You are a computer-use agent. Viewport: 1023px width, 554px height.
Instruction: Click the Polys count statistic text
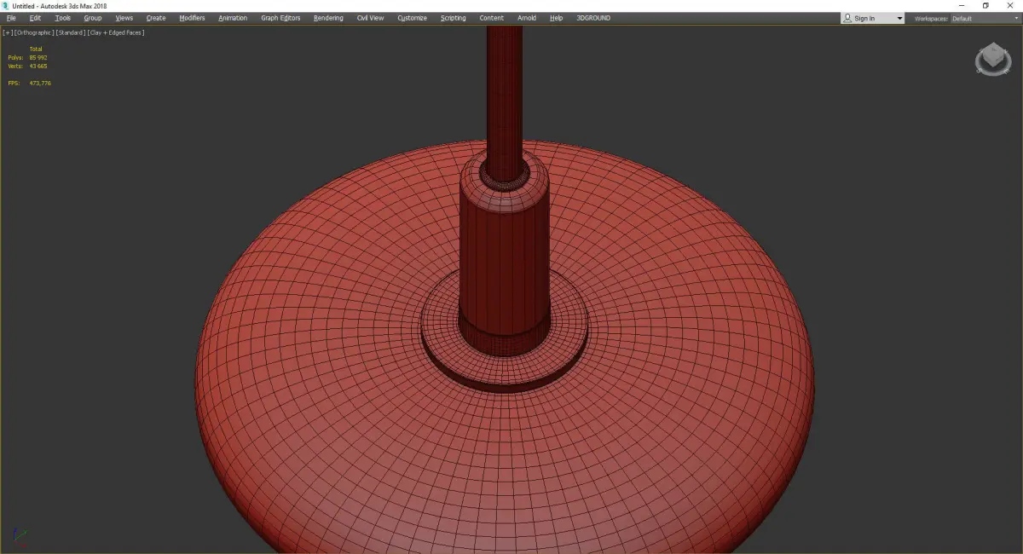coord(27,57)
